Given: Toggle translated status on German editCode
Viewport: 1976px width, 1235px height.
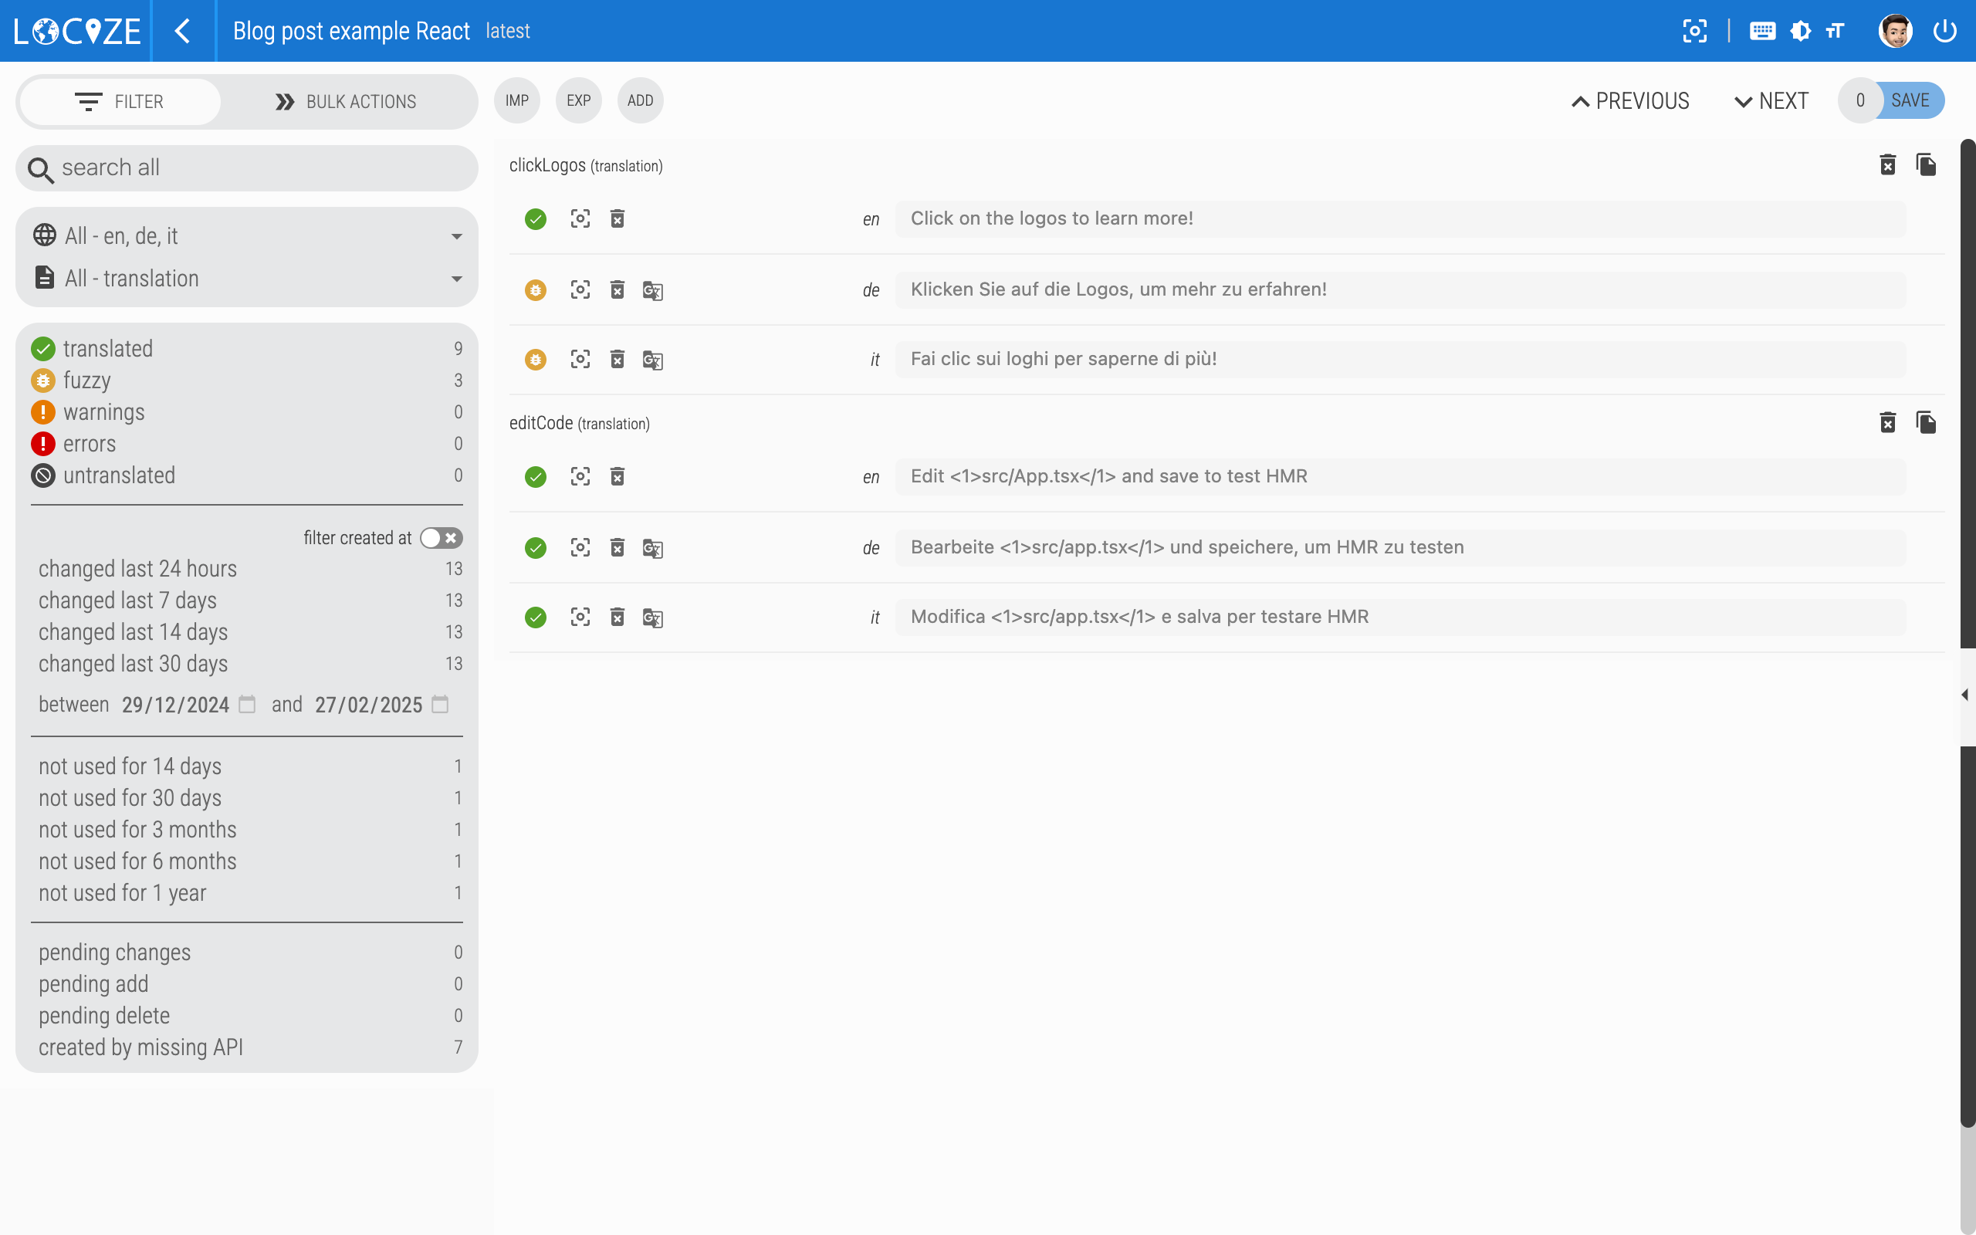Looking at the screenshot, I should tap(536, 547).
